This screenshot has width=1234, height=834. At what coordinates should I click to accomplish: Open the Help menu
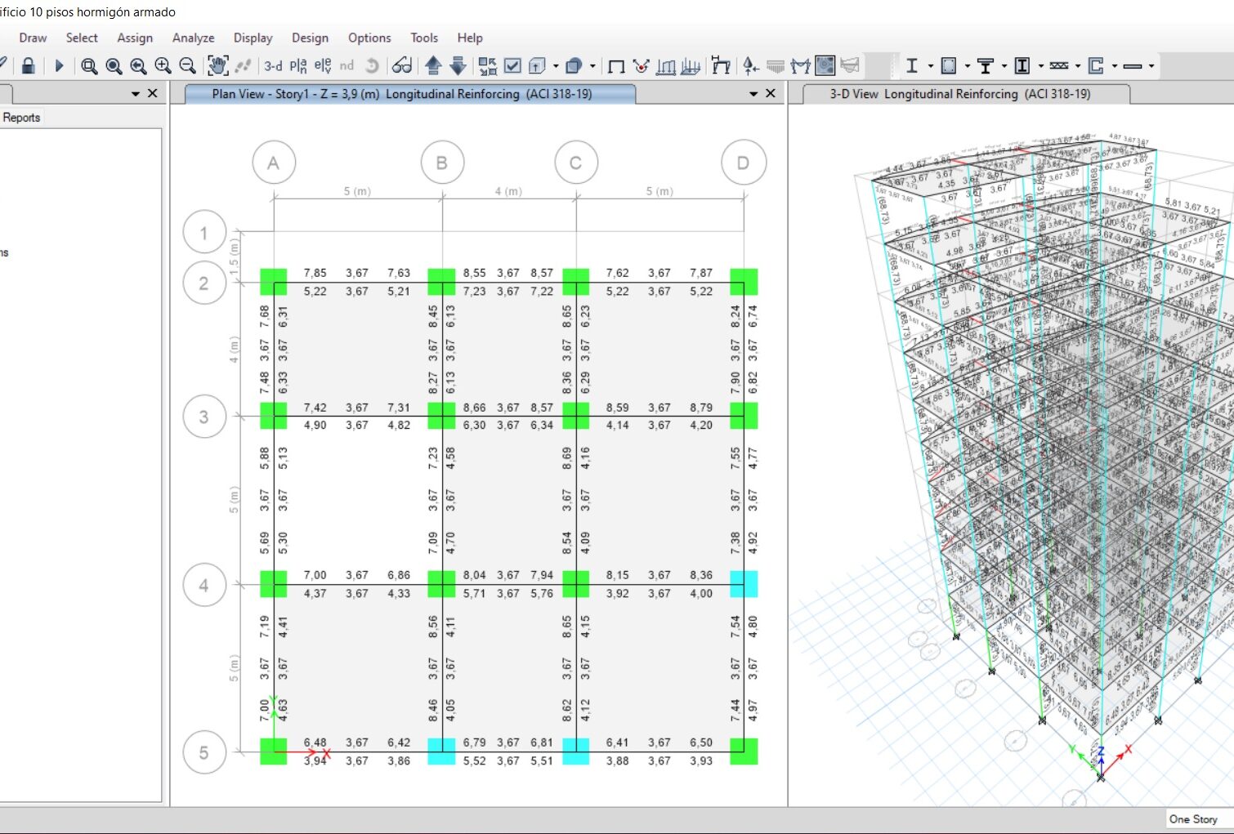(x=470, y=38)
